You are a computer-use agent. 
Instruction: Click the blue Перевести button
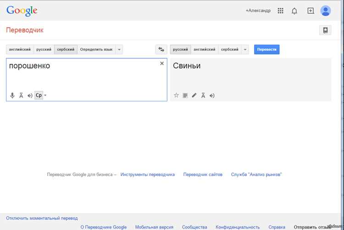point(267,49)
